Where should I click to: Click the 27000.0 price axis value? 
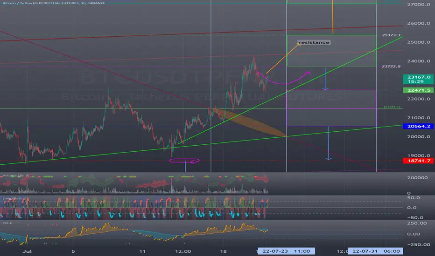point(419,5)
